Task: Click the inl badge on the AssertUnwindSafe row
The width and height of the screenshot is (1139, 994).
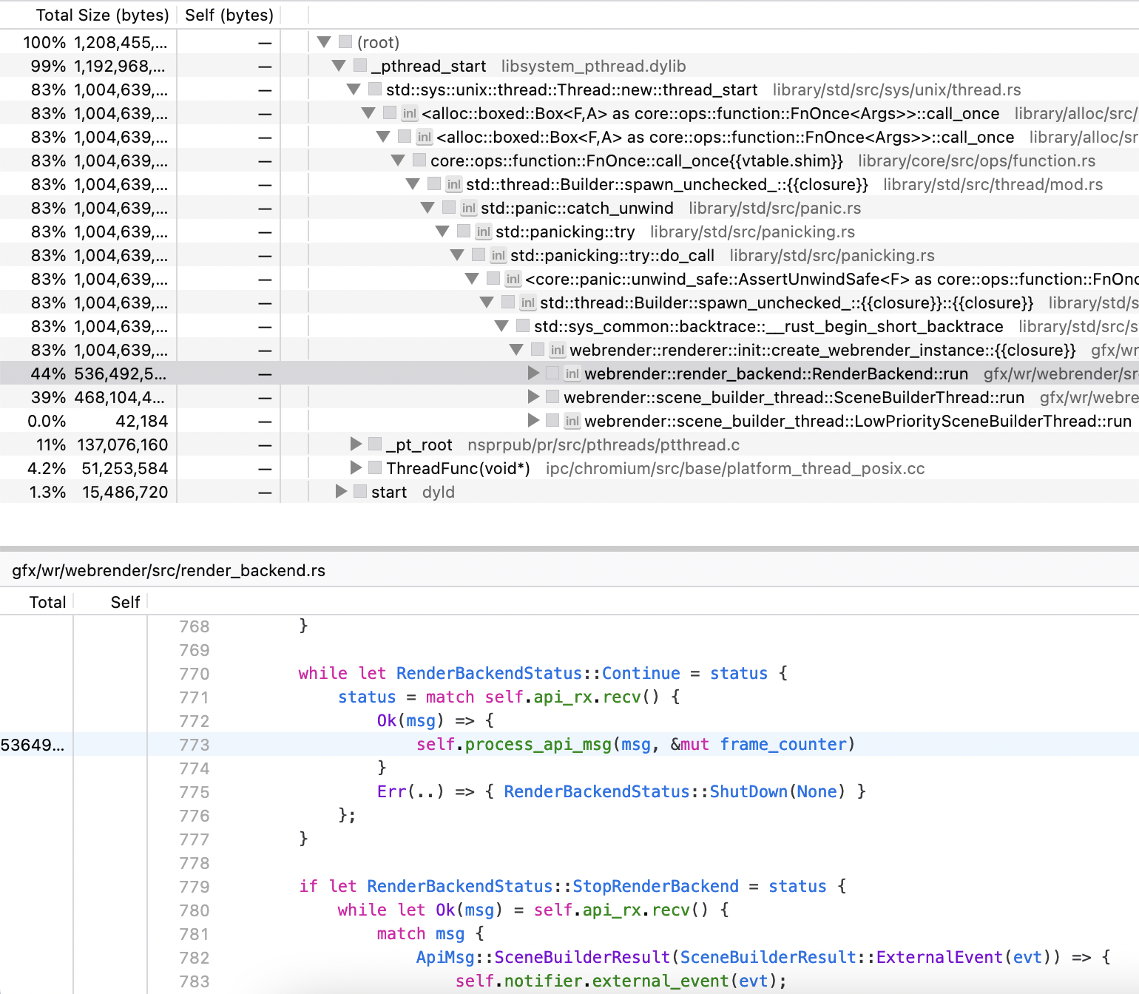Action: 513,280
